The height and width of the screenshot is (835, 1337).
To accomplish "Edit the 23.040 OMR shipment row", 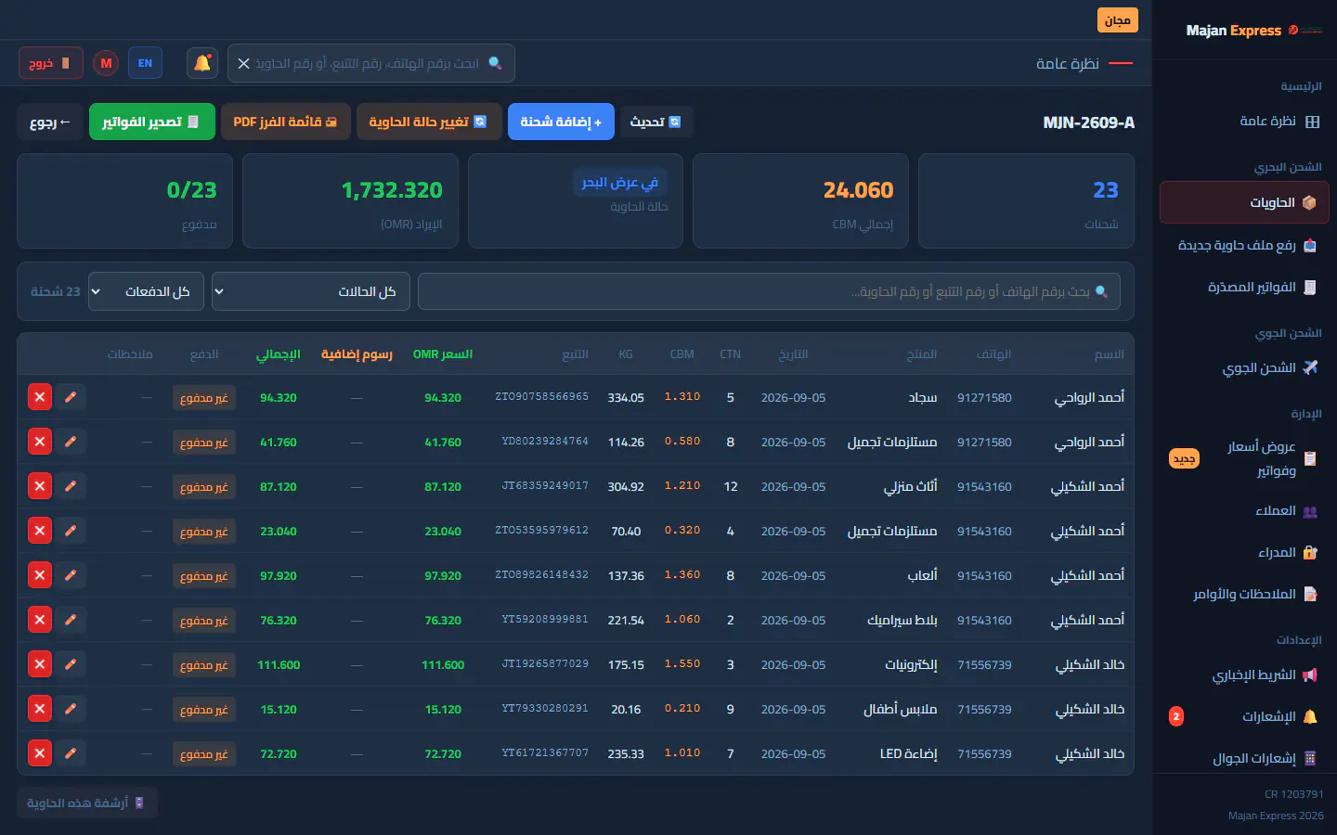I will click(71, 531).
